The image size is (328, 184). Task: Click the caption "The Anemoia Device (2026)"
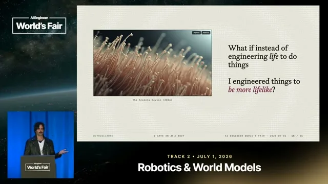[x=152, y=100]
